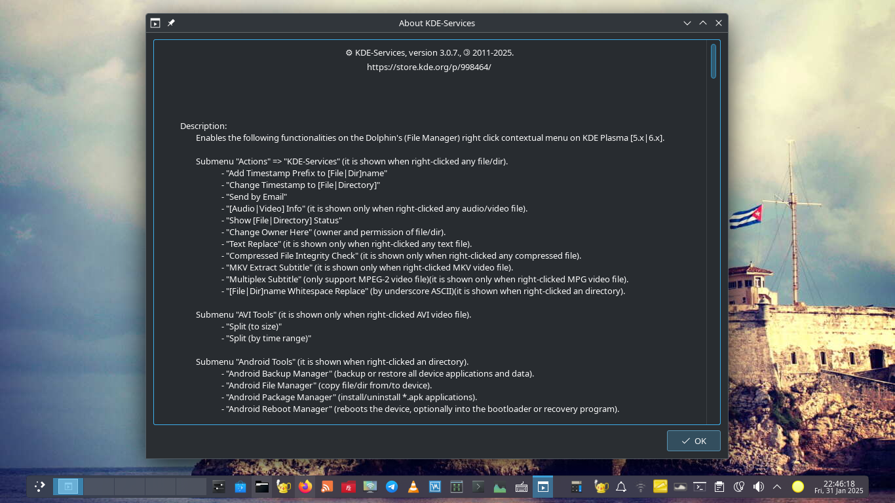Click the "Android Backup Manager" line
The width and height of the screenshot is (895, 503).
pos(377,373)
